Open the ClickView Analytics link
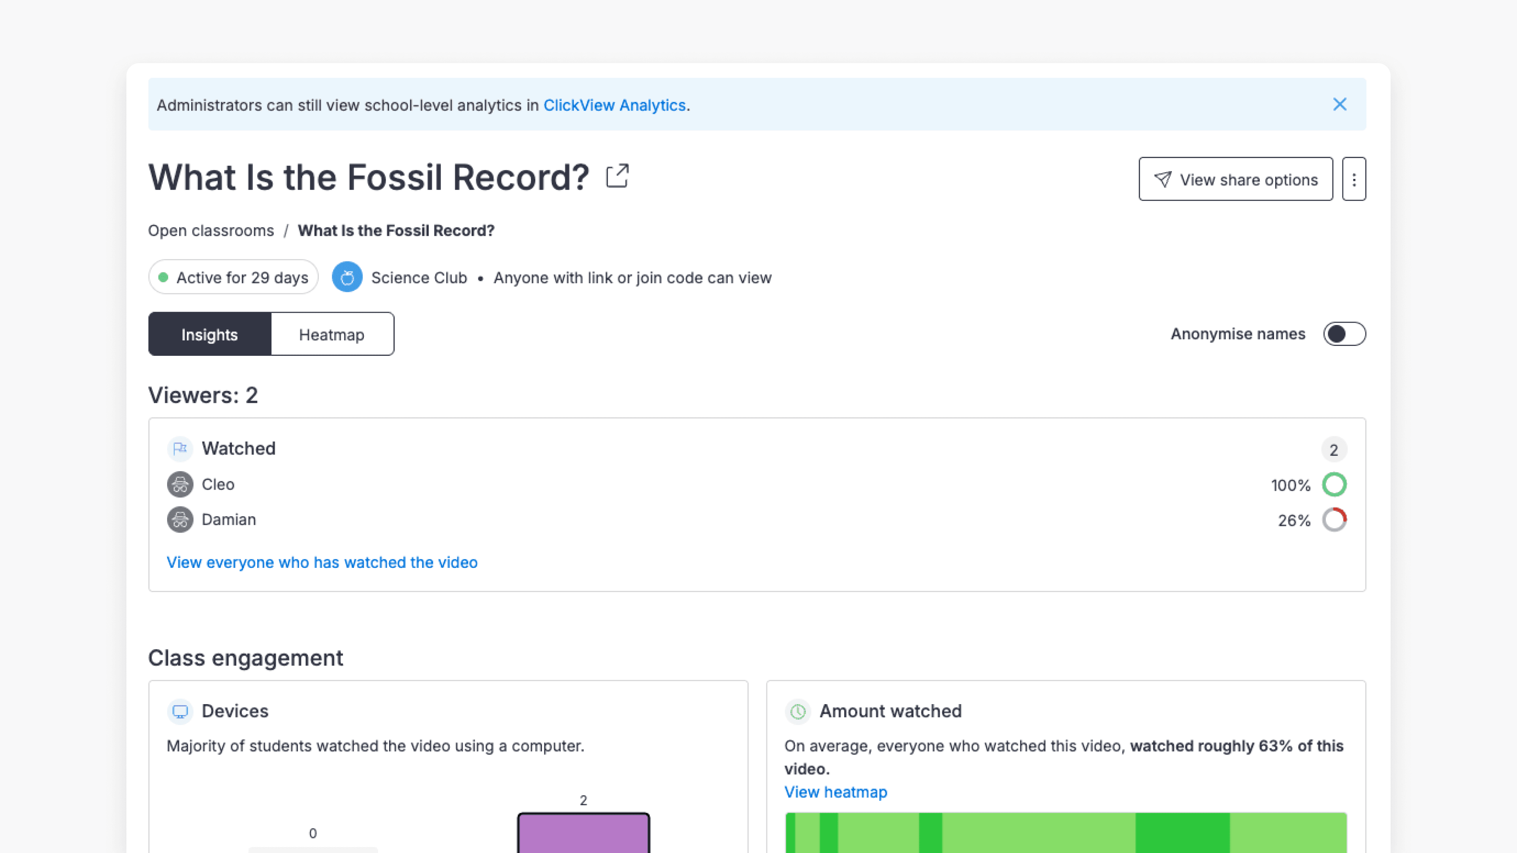The image size is (1517, 853). pos(614,105)
